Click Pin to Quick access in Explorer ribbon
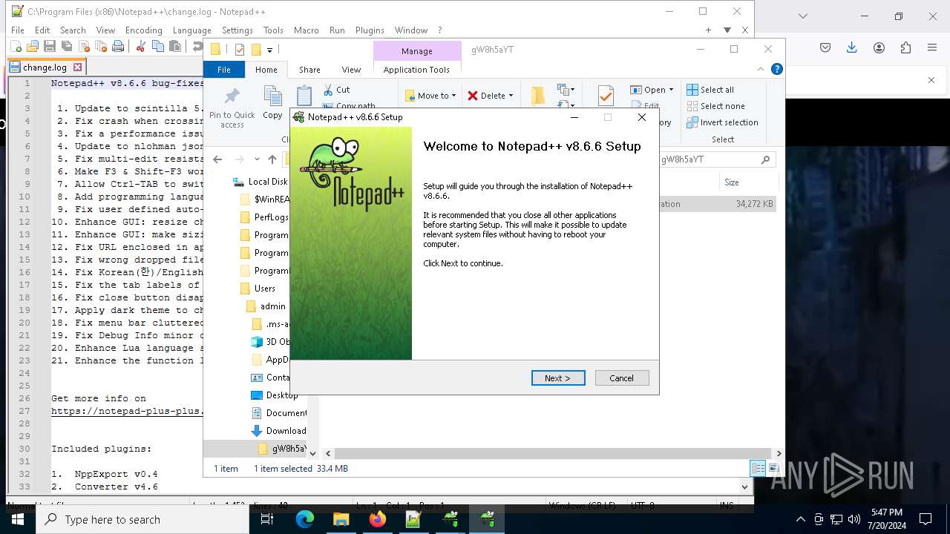The height and width of the screenshot is (534, 950). [x=232, y=108]
